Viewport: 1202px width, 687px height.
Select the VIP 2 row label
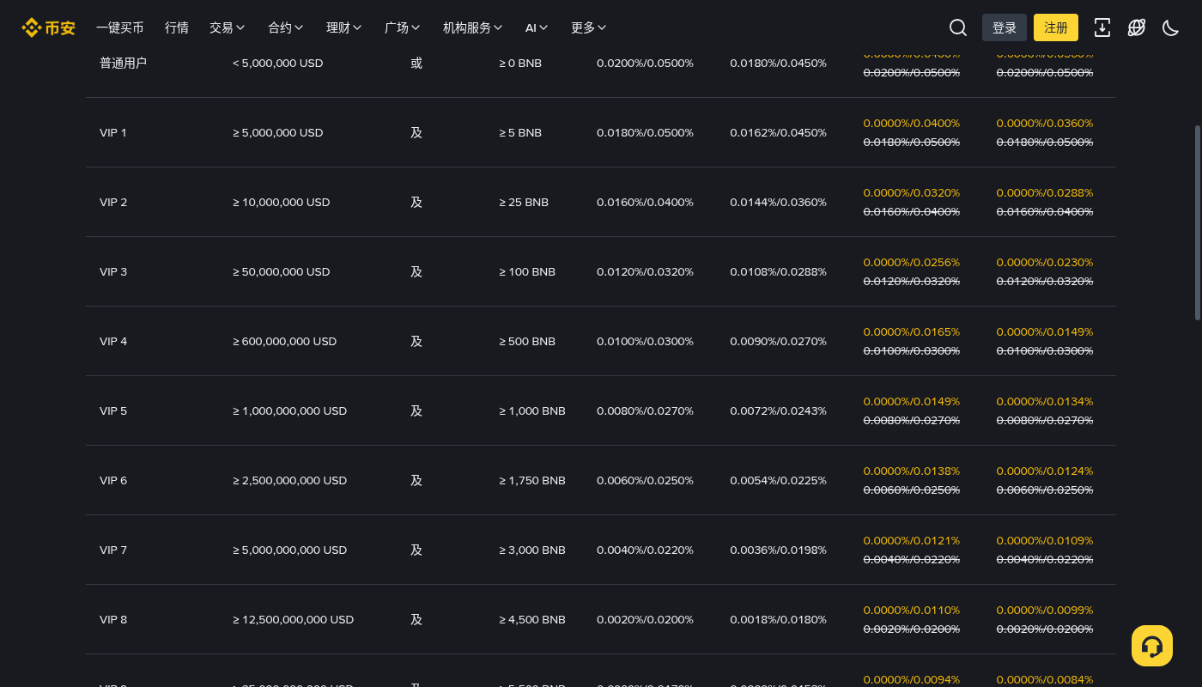113,202
